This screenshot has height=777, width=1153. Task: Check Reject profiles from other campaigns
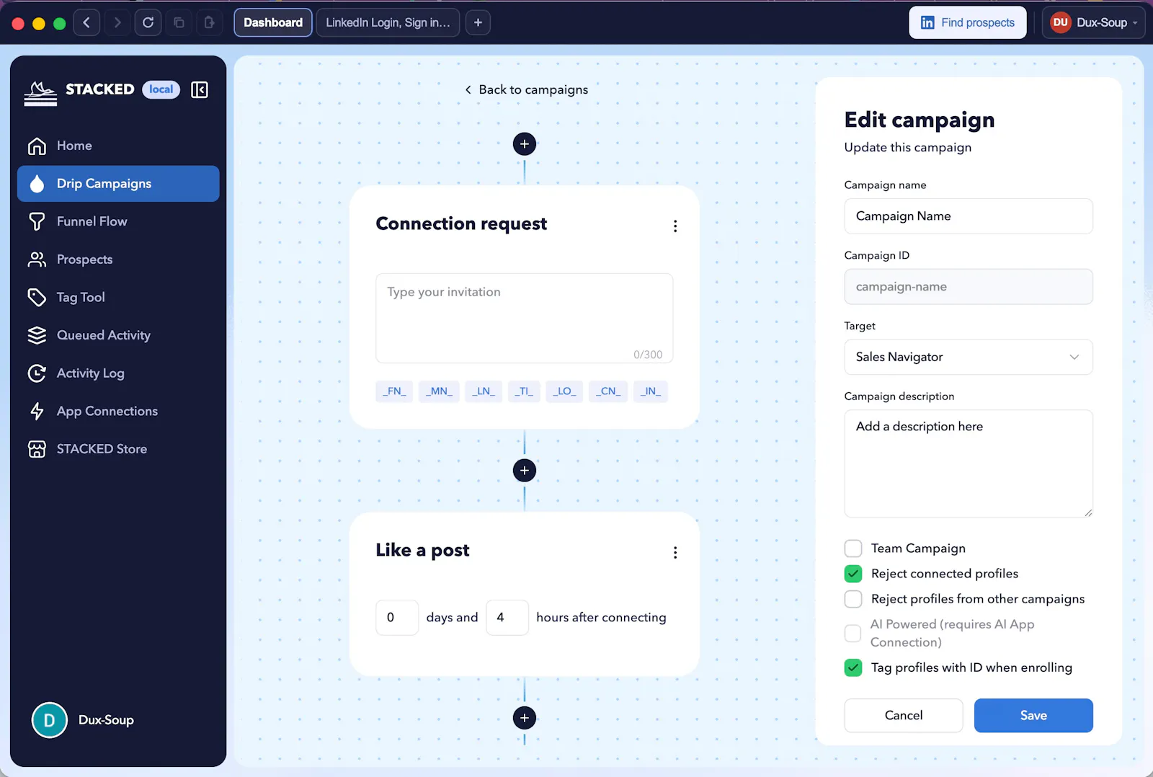(x=853, y=599)
